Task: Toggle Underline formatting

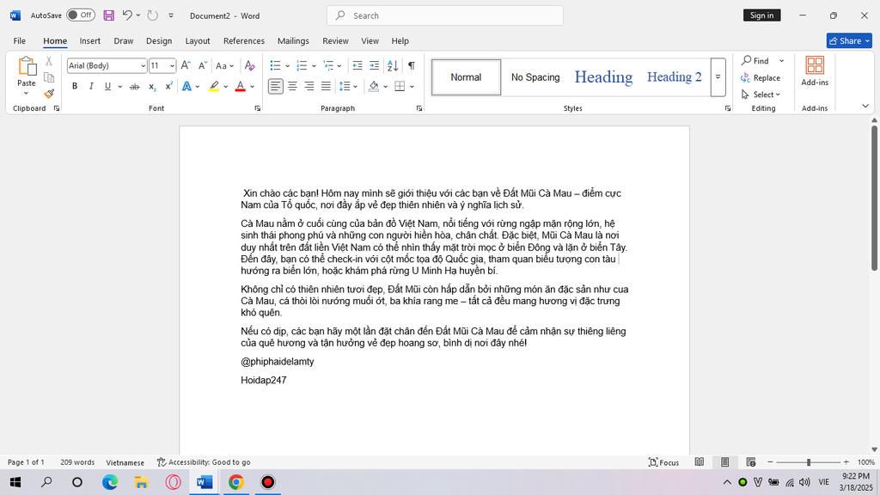Action: [107, 87]
